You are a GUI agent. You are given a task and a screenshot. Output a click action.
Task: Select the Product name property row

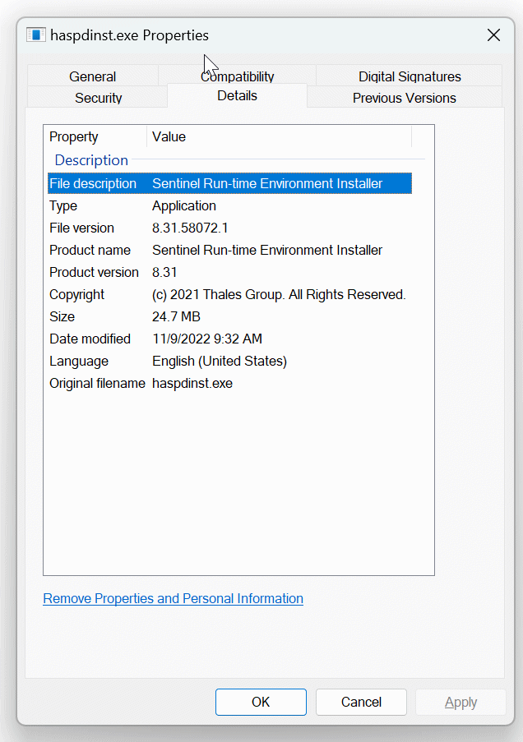coord(229,250)
